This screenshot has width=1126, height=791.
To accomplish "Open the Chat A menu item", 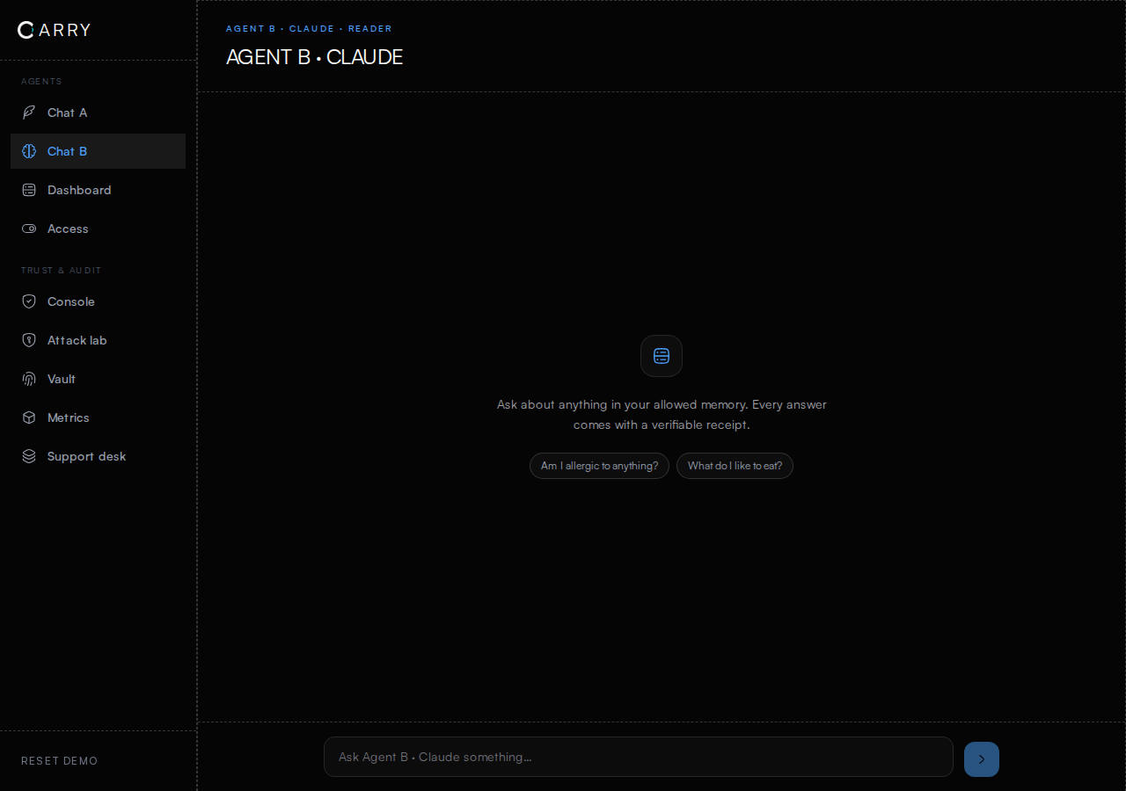I will pos(98,112).
